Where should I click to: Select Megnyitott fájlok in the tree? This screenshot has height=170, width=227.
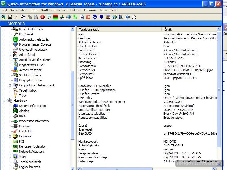[31, 80]
